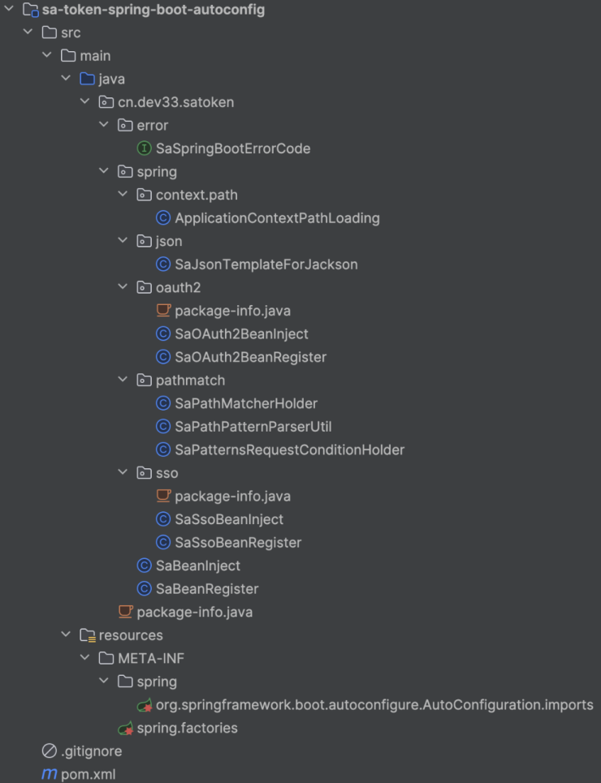The width and height of the screenshot is (601, 783).
Task: Open org.springframework.boot.autoconfigure.AutoConfiguration.imports file
Action: [374, 704]
